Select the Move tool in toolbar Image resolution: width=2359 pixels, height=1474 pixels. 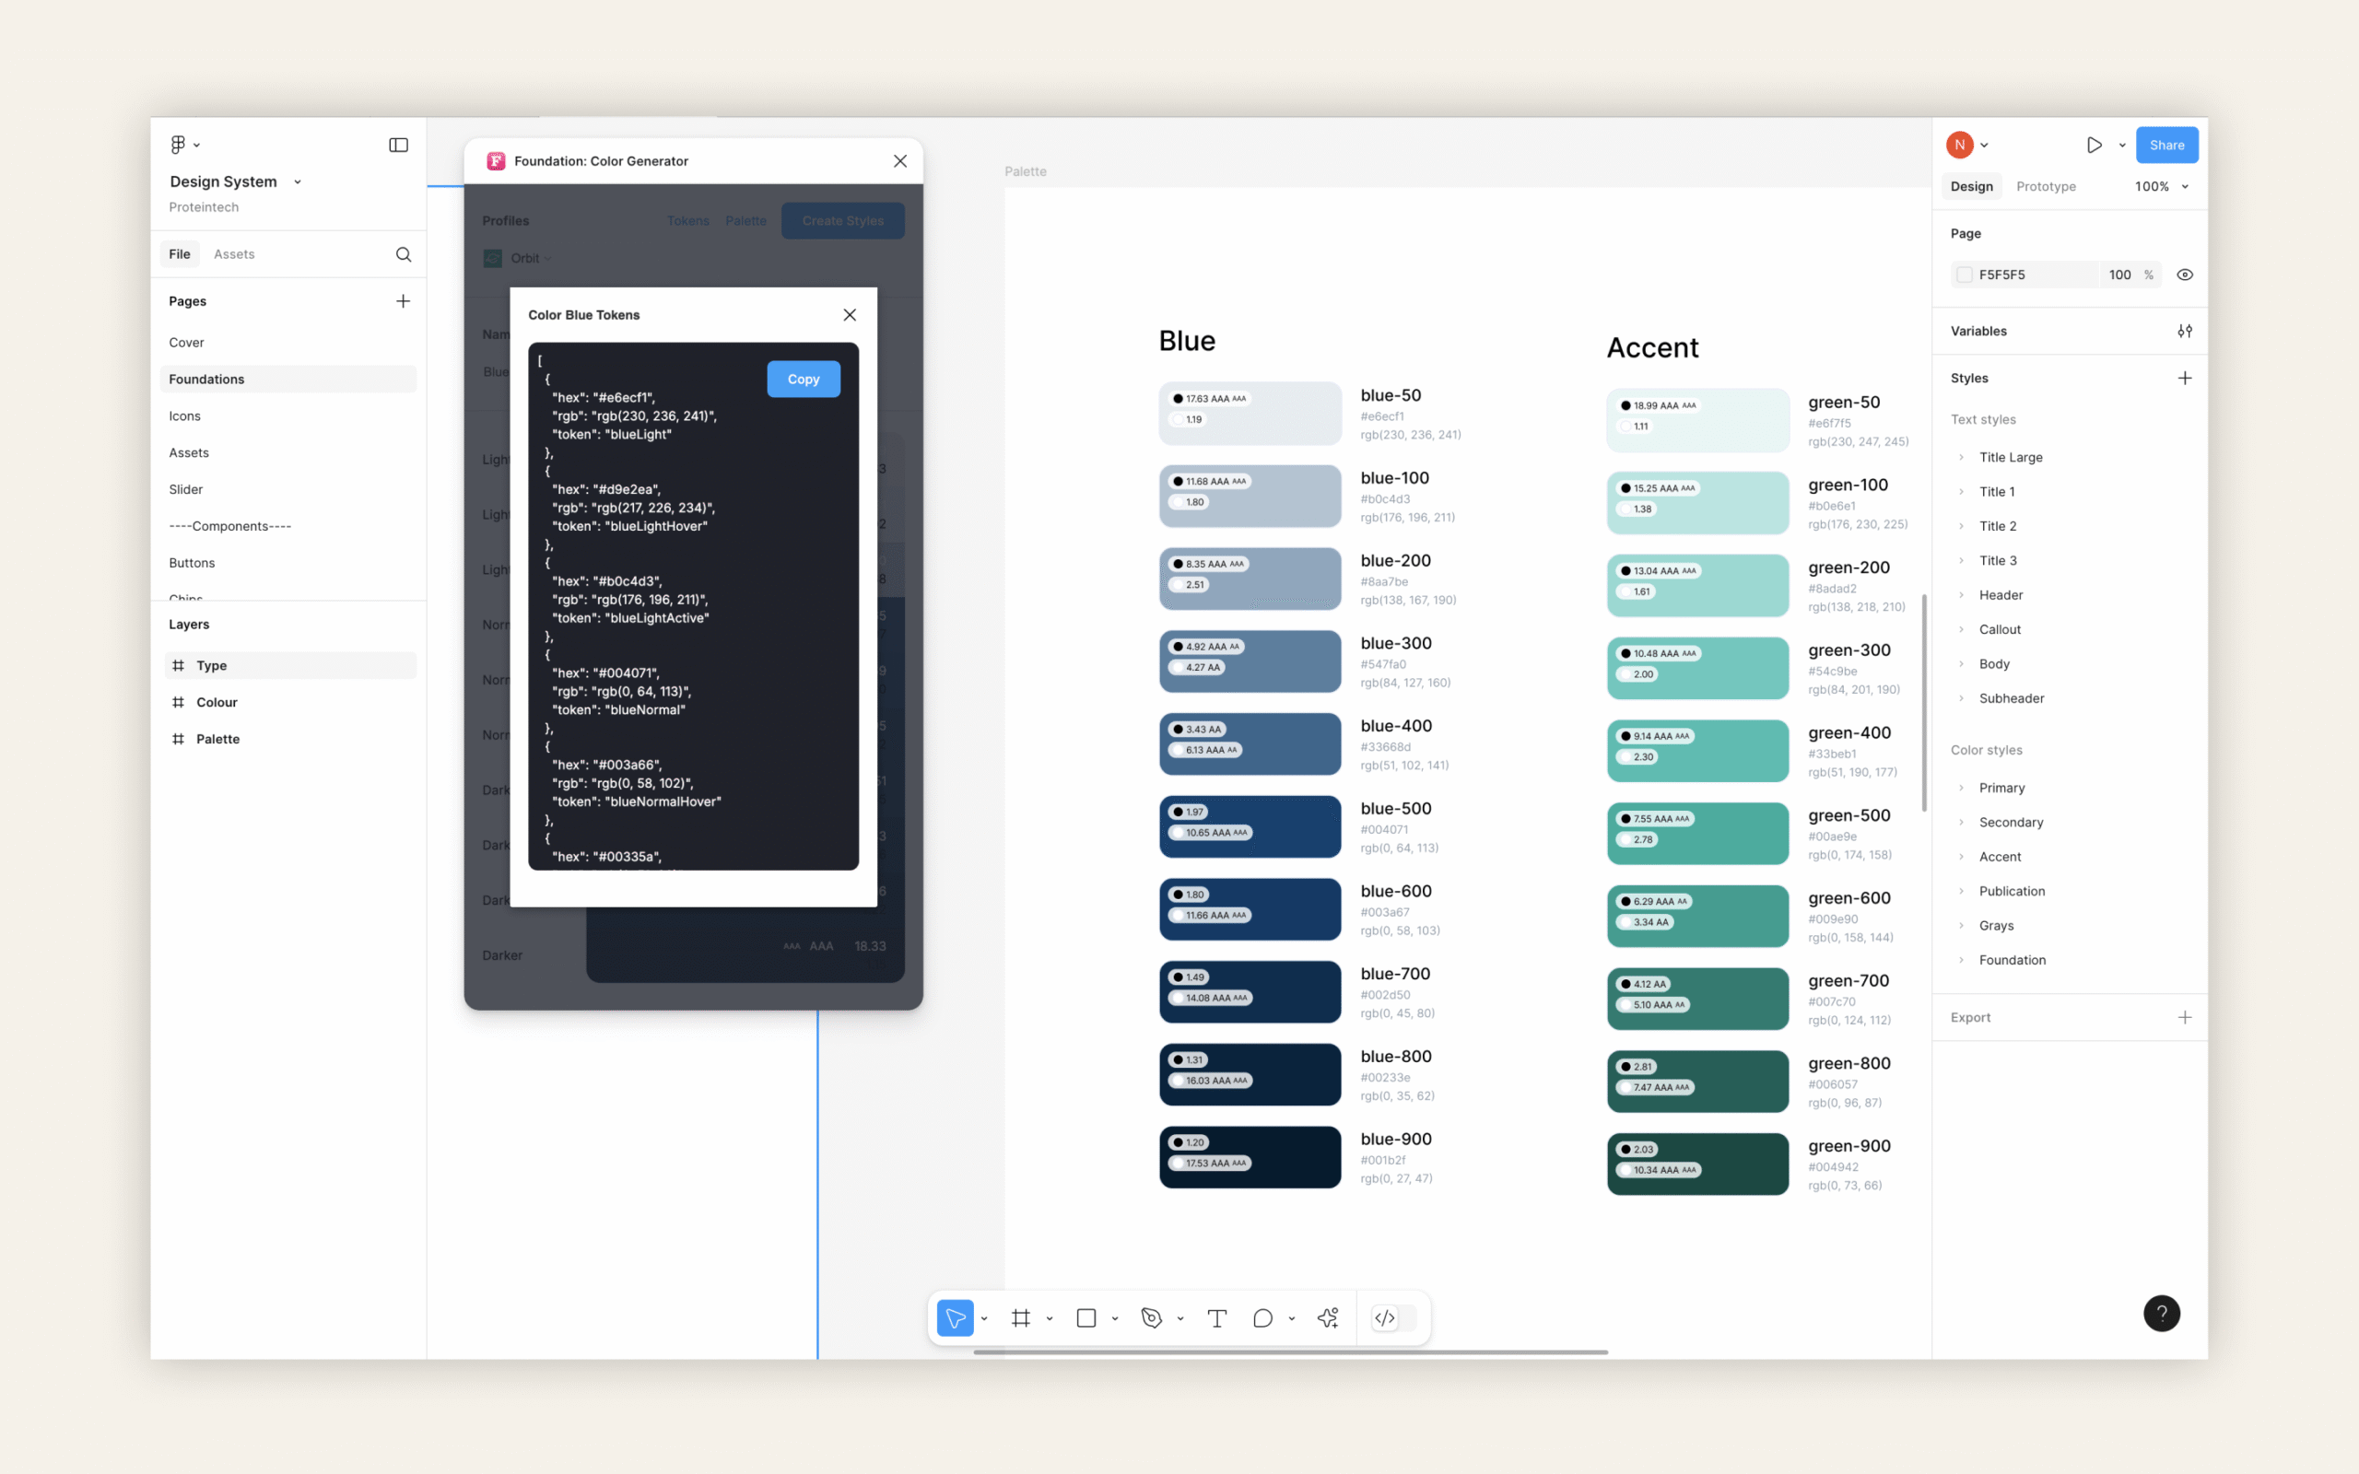pyautogui.click(x=956, y=1318)
